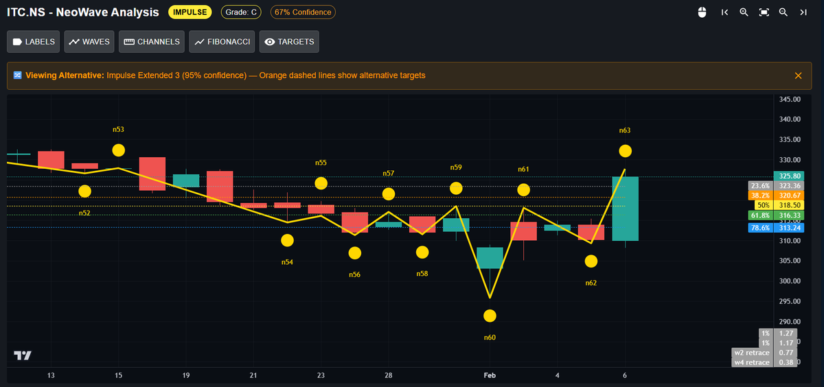The image size is (824, 387).
Task: Toggle TARGETS visibility with eye icon
Action: 289,42
